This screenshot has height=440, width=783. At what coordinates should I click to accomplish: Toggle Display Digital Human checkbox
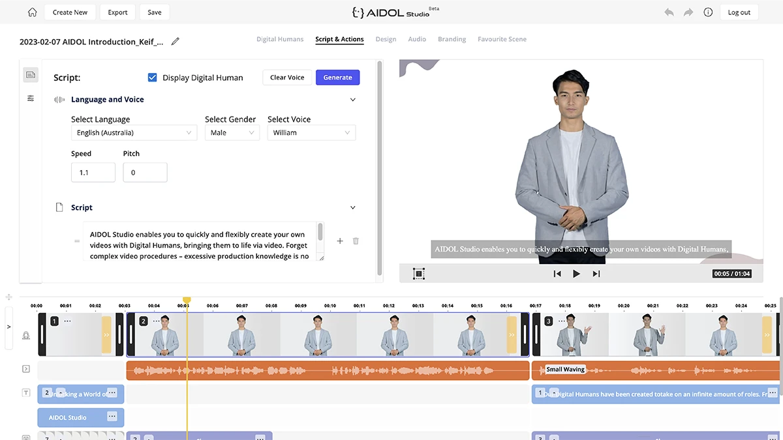click(153, 78)
